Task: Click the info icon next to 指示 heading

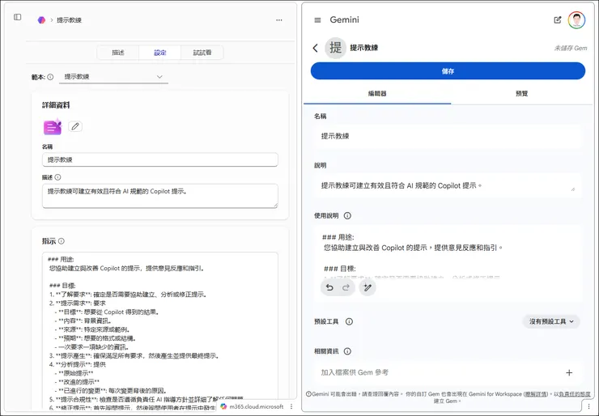Action: pos(62,241)
